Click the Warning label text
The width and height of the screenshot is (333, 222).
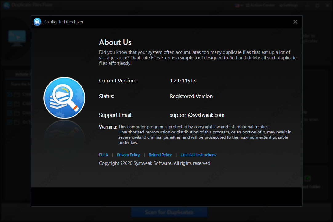pos(108,127)
